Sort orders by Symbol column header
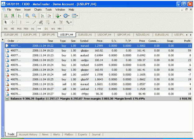The image size is (194, 139). [84, 41]
